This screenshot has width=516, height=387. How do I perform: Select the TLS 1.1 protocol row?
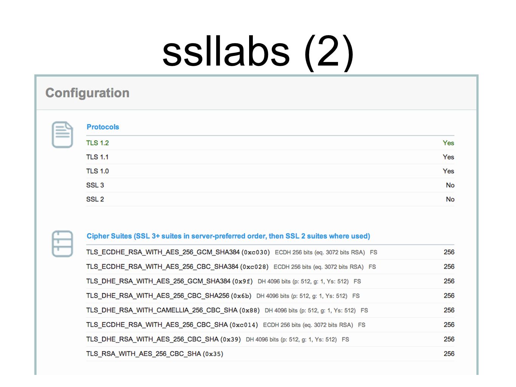(x=270, y=157)
